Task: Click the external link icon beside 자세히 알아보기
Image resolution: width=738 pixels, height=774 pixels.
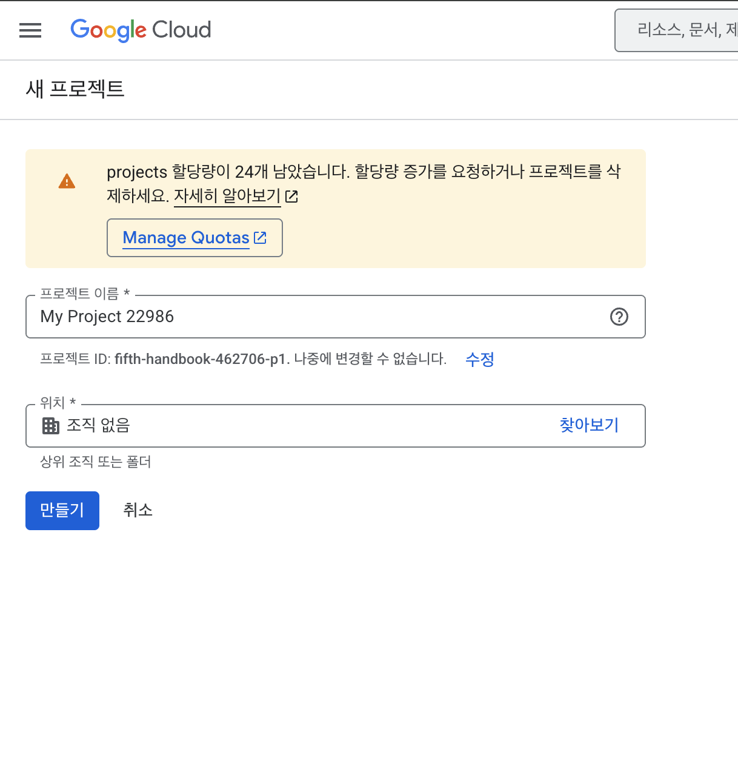Action: pos(291,197)
